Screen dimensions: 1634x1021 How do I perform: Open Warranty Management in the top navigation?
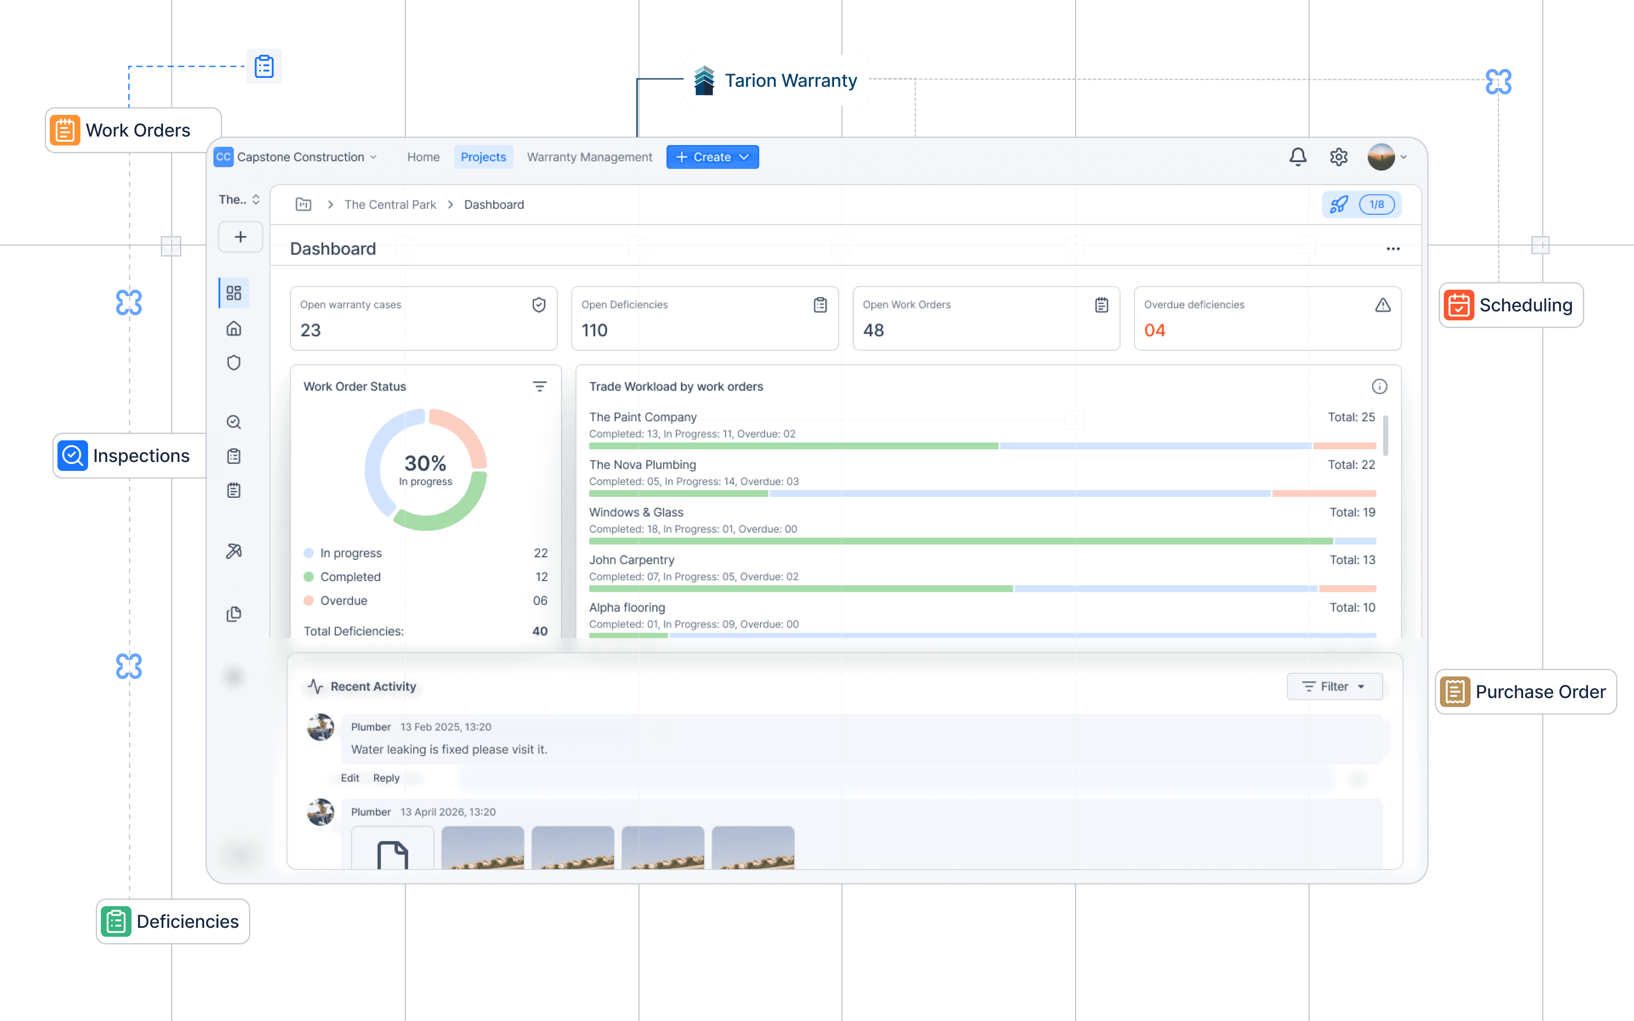pos(589,157)
